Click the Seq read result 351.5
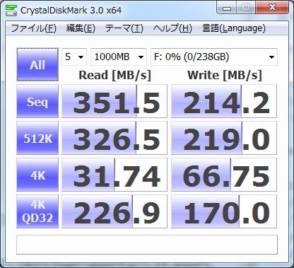Viewport: 294px width, 268px height. [114, 101]
